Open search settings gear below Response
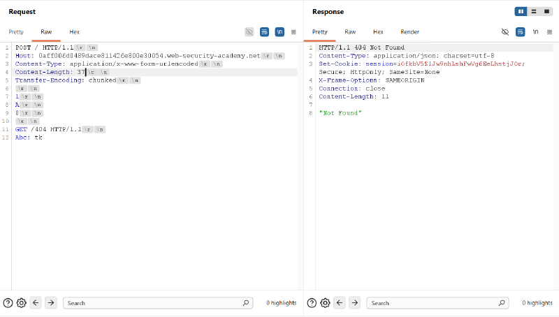 325,303
